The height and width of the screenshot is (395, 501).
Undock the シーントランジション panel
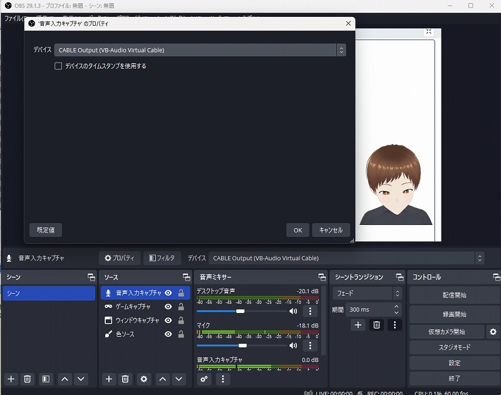point(400,277)
